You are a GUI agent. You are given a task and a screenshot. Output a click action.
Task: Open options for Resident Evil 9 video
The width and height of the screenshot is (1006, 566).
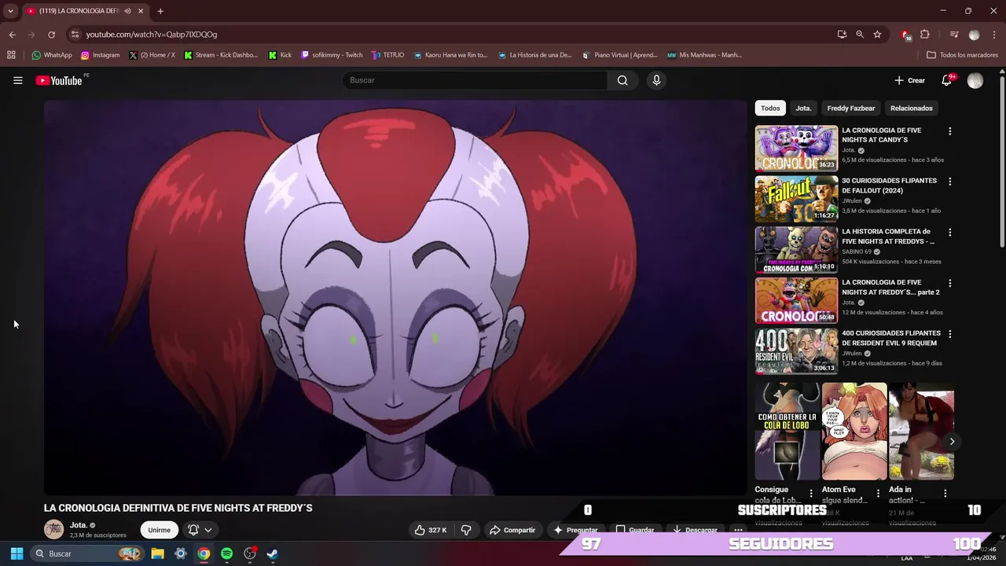coord(949,334)
